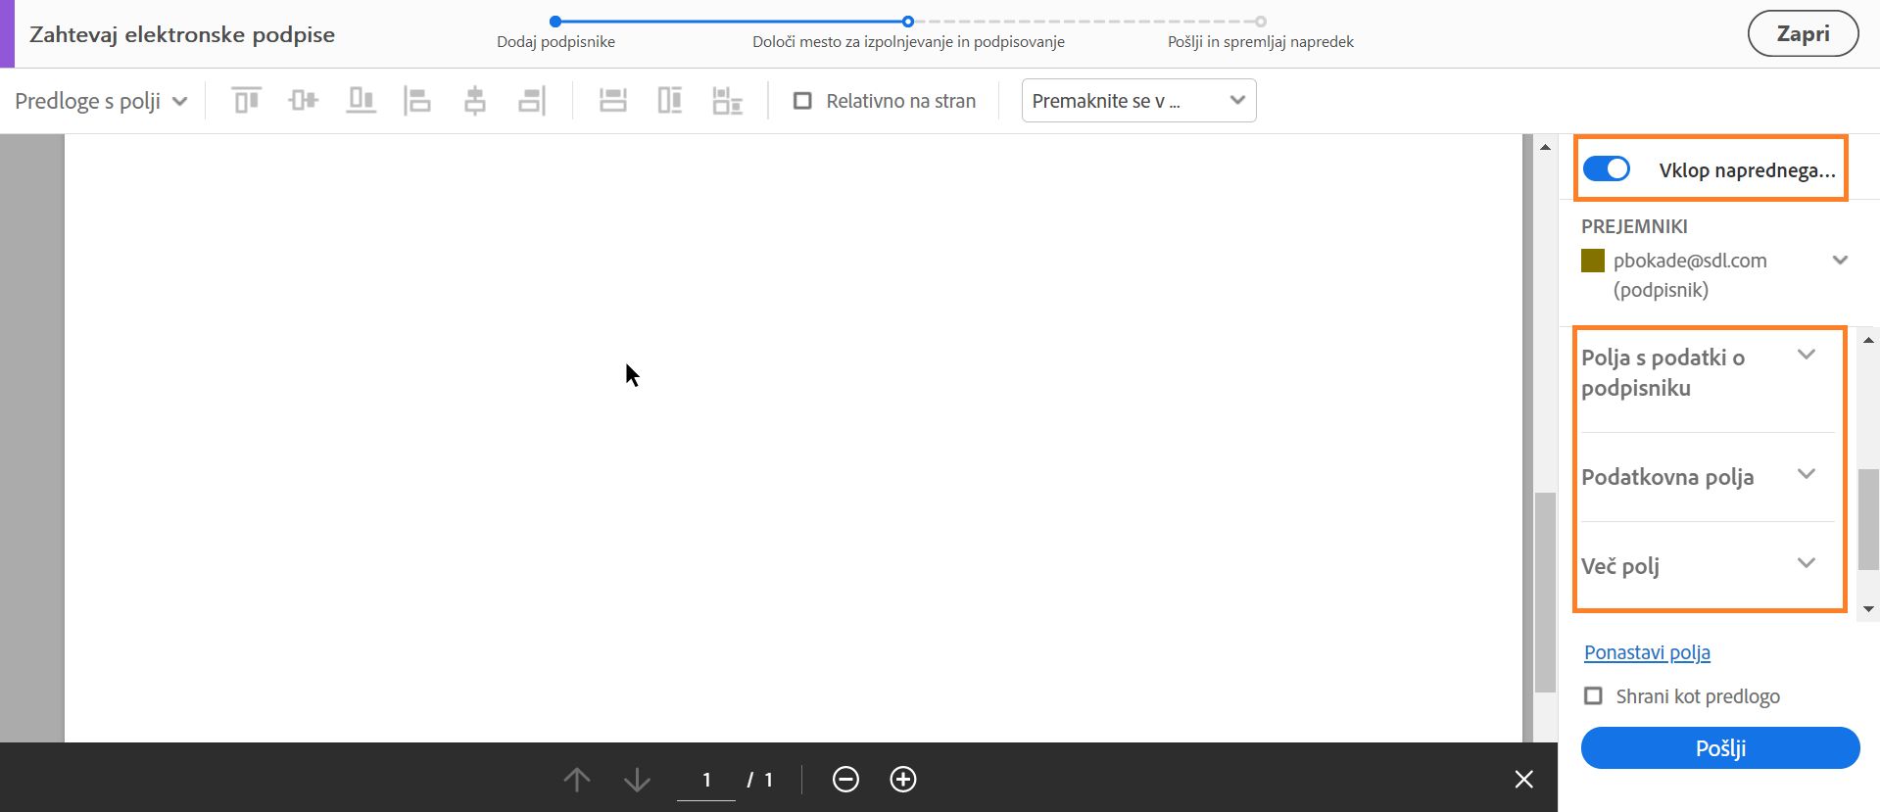Click the recipient's olive color swatch

pos(1593,261)
